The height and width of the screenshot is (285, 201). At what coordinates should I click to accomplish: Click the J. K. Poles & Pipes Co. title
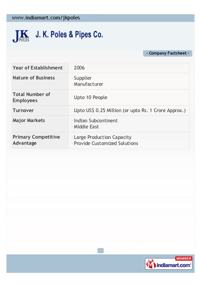point(69,35)
